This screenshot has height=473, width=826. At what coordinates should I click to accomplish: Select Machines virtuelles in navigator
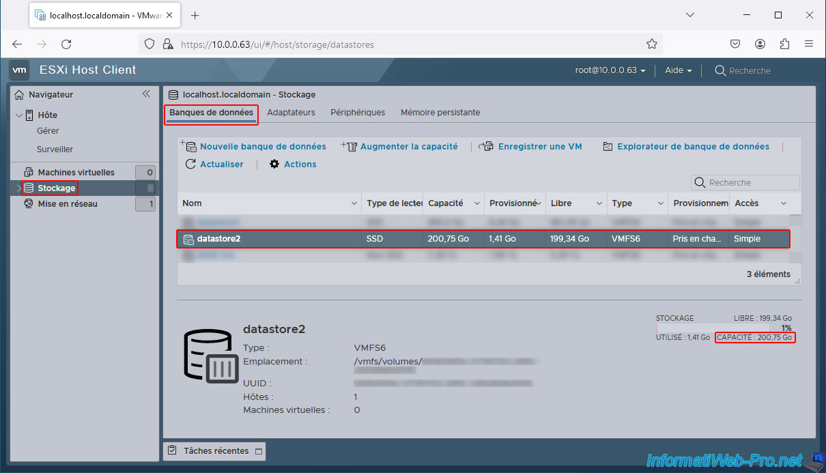pos(76,172)
